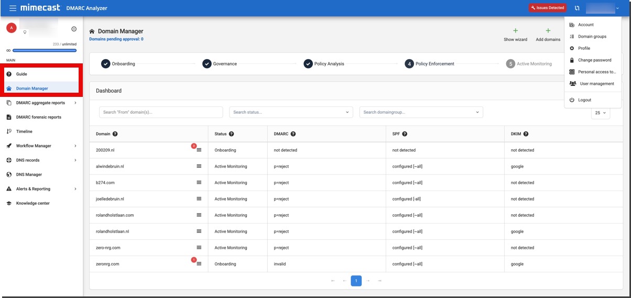631x298 pixels.
Task: Open row menu for joelledebruin.nl
Action: [199, 199]
